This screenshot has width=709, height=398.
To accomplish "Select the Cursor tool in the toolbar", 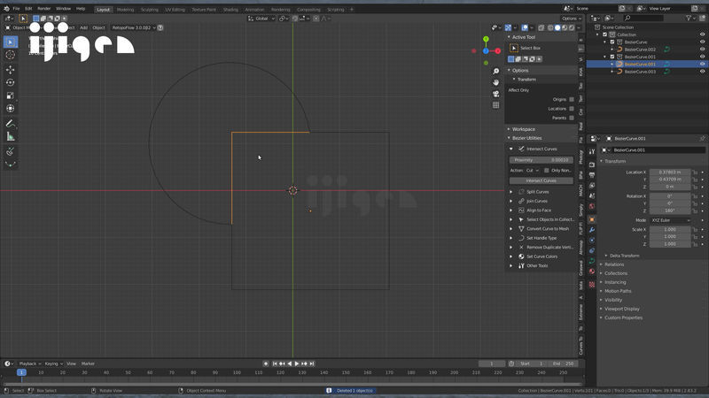I will click(x=11, y=55).
